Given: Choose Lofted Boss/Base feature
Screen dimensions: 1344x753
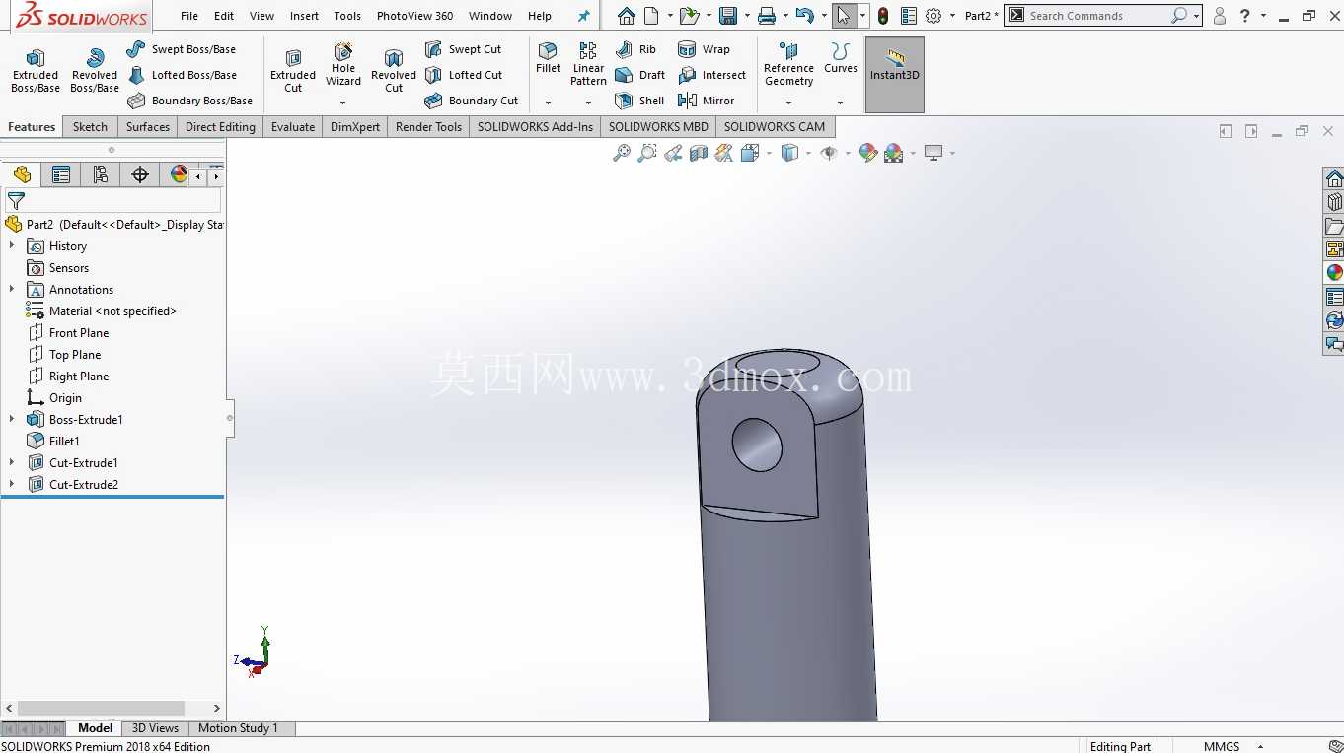Looking at the screenshot, I should click(182, 75).
